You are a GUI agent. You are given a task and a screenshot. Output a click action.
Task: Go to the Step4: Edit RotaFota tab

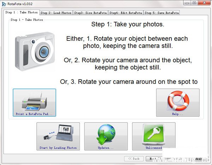(126, 13)
